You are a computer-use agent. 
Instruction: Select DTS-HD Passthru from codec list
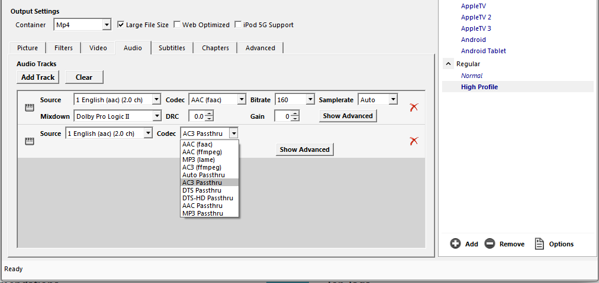tap(208, 198)
